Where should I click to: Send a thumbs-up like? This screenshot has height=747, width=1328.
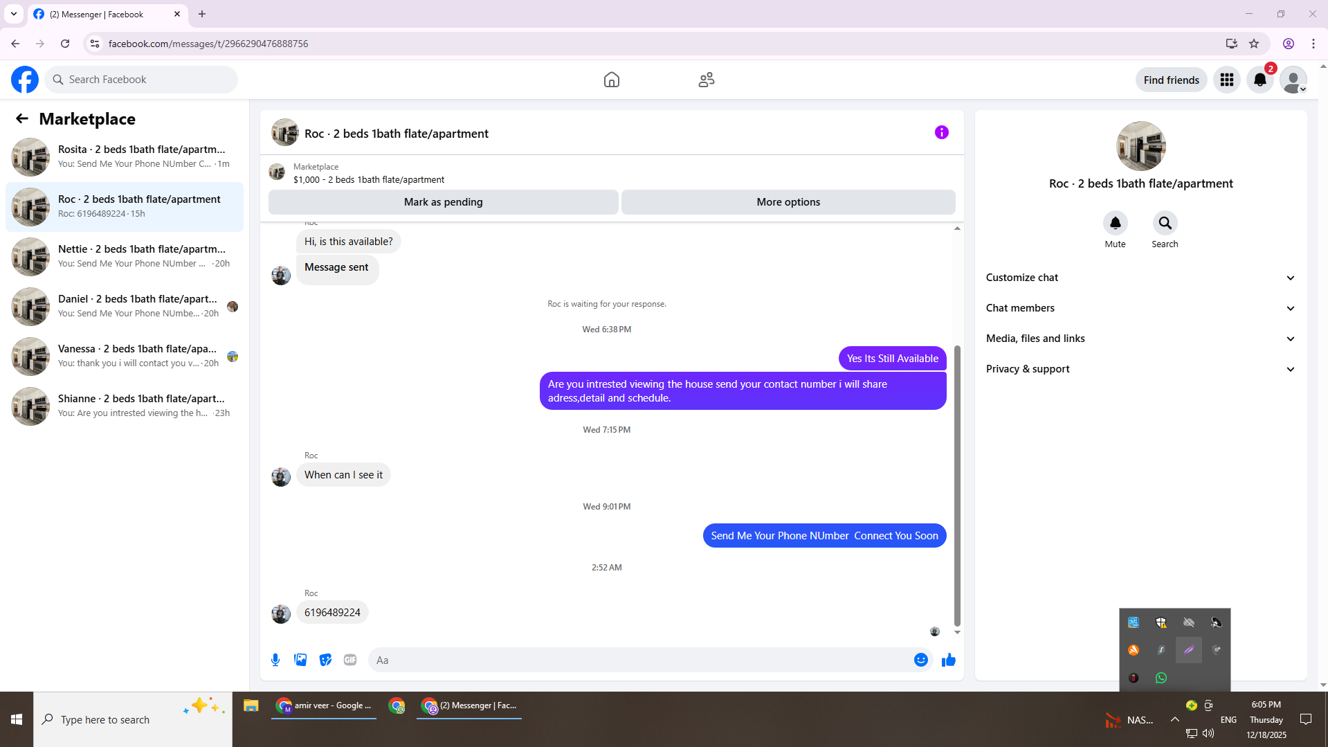coord(948,660)
